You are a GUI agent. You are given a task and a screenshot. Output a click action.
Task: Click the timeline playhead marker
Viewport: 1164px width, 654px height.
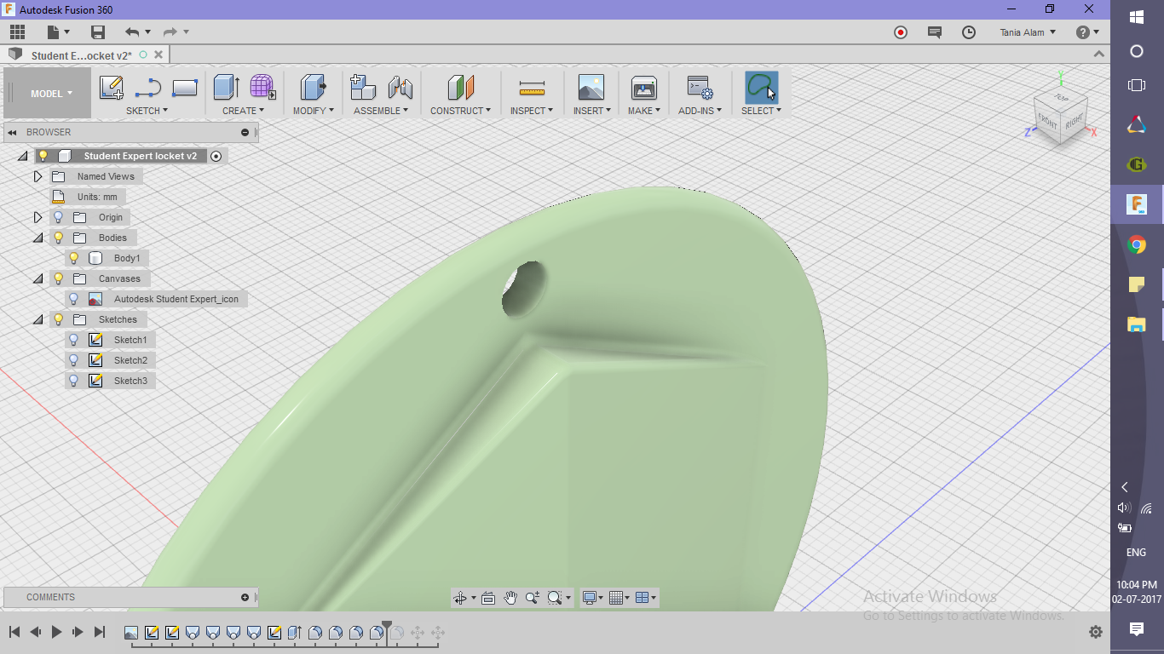pos(386,630)
